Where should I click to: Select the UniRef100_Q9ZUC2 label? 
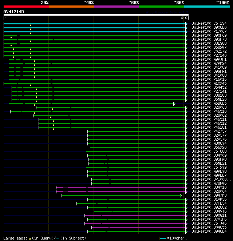209,207
